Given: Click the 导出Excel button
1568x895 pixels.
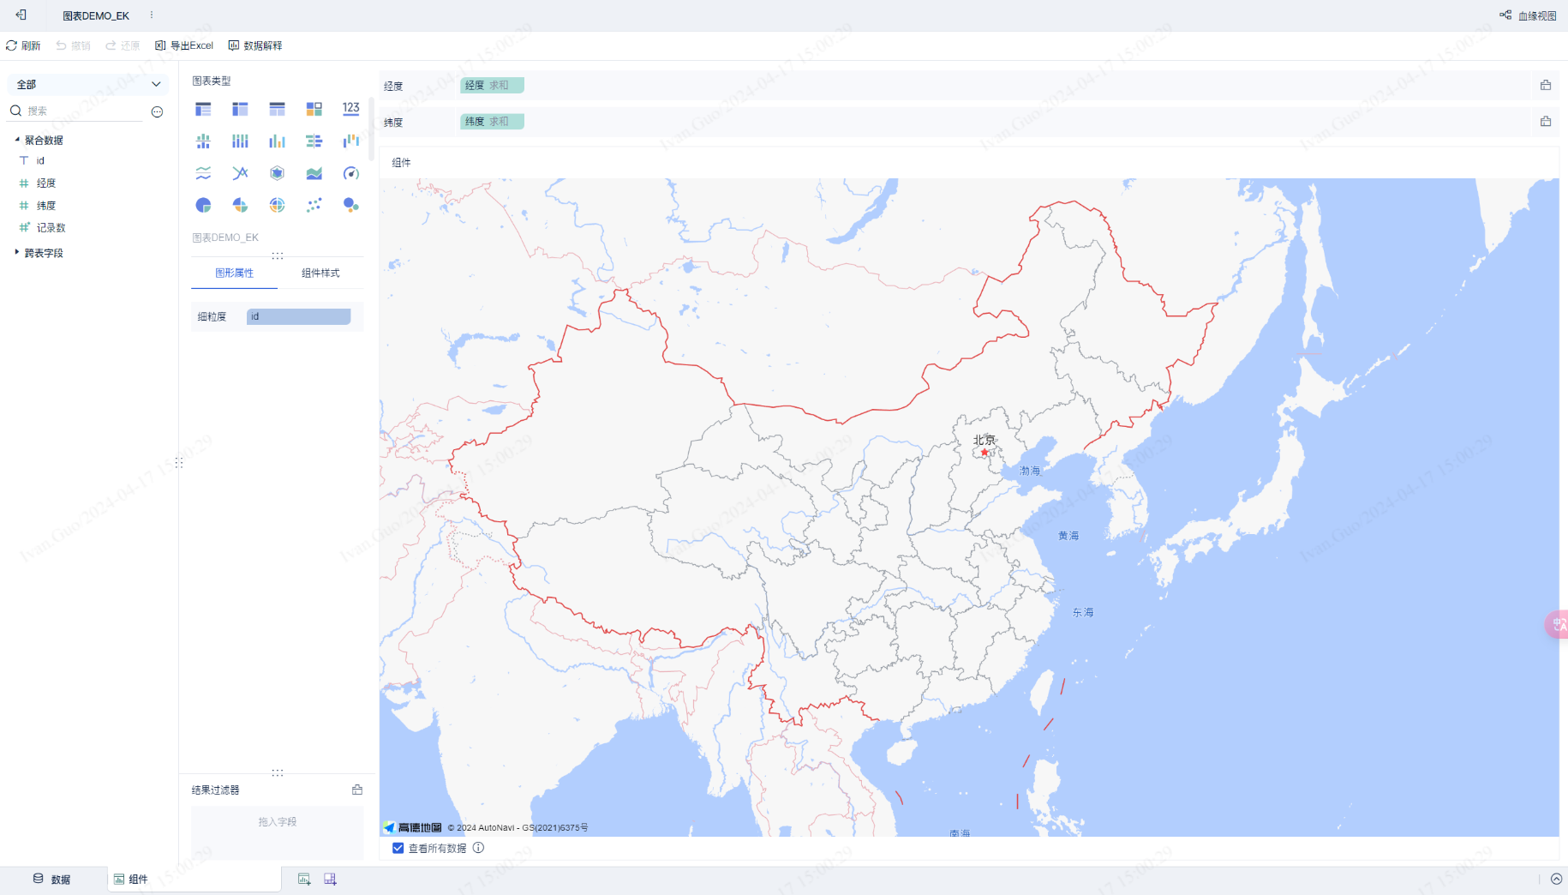Looking at the screenshot, I should click(184, 45).
